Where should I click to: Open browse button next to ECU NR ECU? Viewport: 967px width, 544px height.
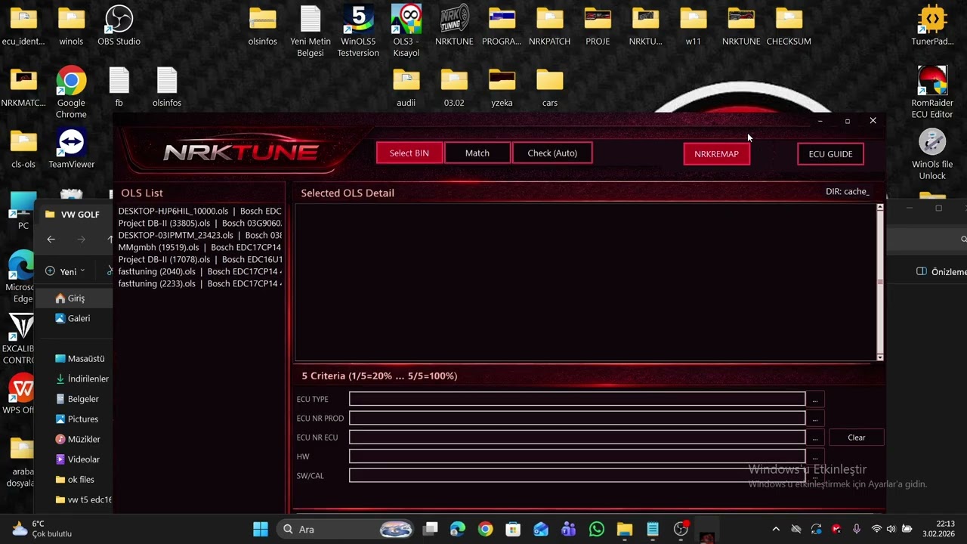pyautogui.click(x=815, y=437)
